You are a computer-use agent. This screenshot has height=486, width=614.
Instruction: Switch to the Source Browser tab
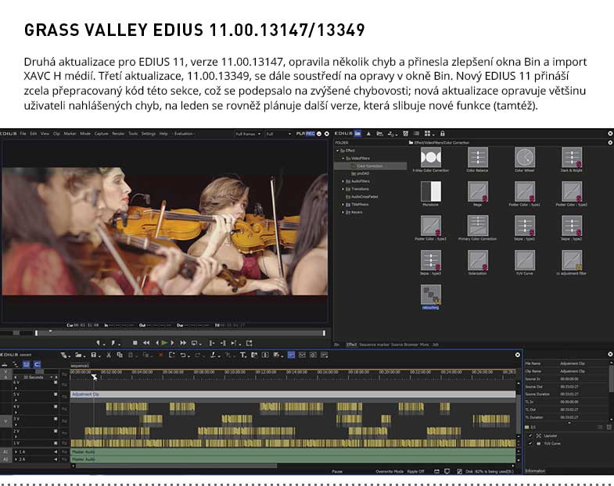[405, 345]
